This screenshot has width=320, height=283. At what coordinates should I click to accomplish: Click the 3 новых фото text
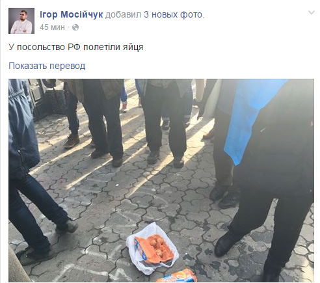click(x=174, y=15)
